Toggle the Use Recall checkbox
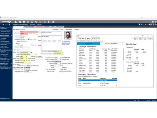Screen dimensions: 157x118 [x=14, y=64]
